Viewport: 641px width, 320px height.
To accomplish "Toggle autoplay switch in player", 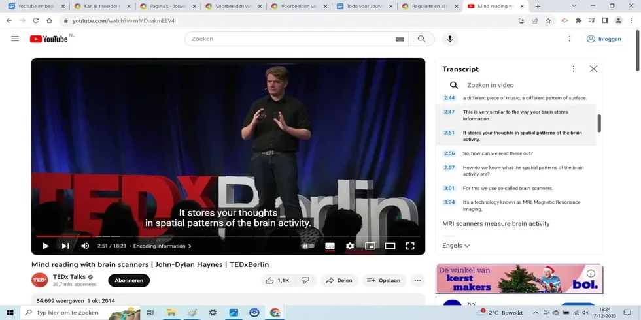I will [307, 246].
